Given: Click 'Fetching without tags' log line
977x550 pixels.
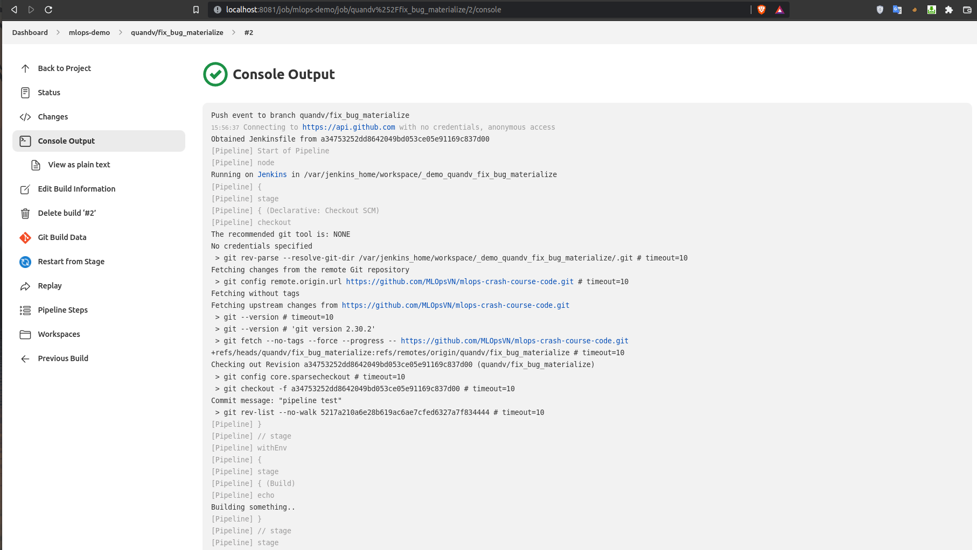Looking at the screenshot, I should coord(255,293).
